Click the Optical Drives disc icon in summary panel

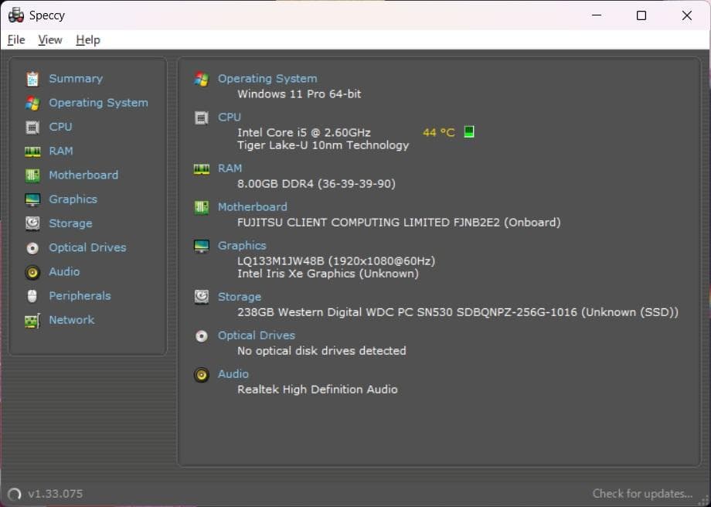pyautogui.click(x=202, y=336)
